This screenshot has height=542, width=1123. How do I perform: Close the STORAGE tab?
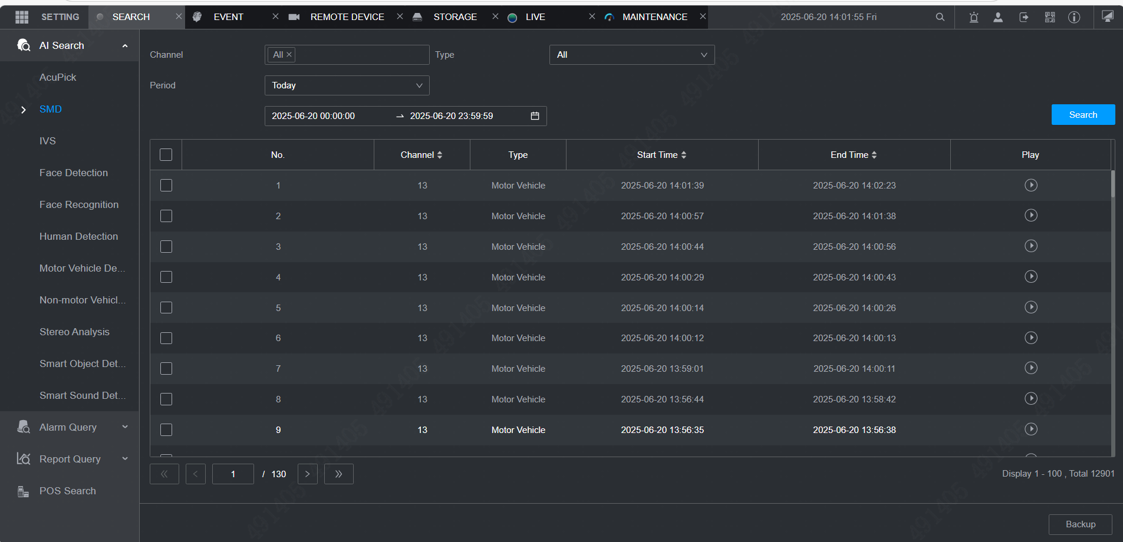point(495,16)
